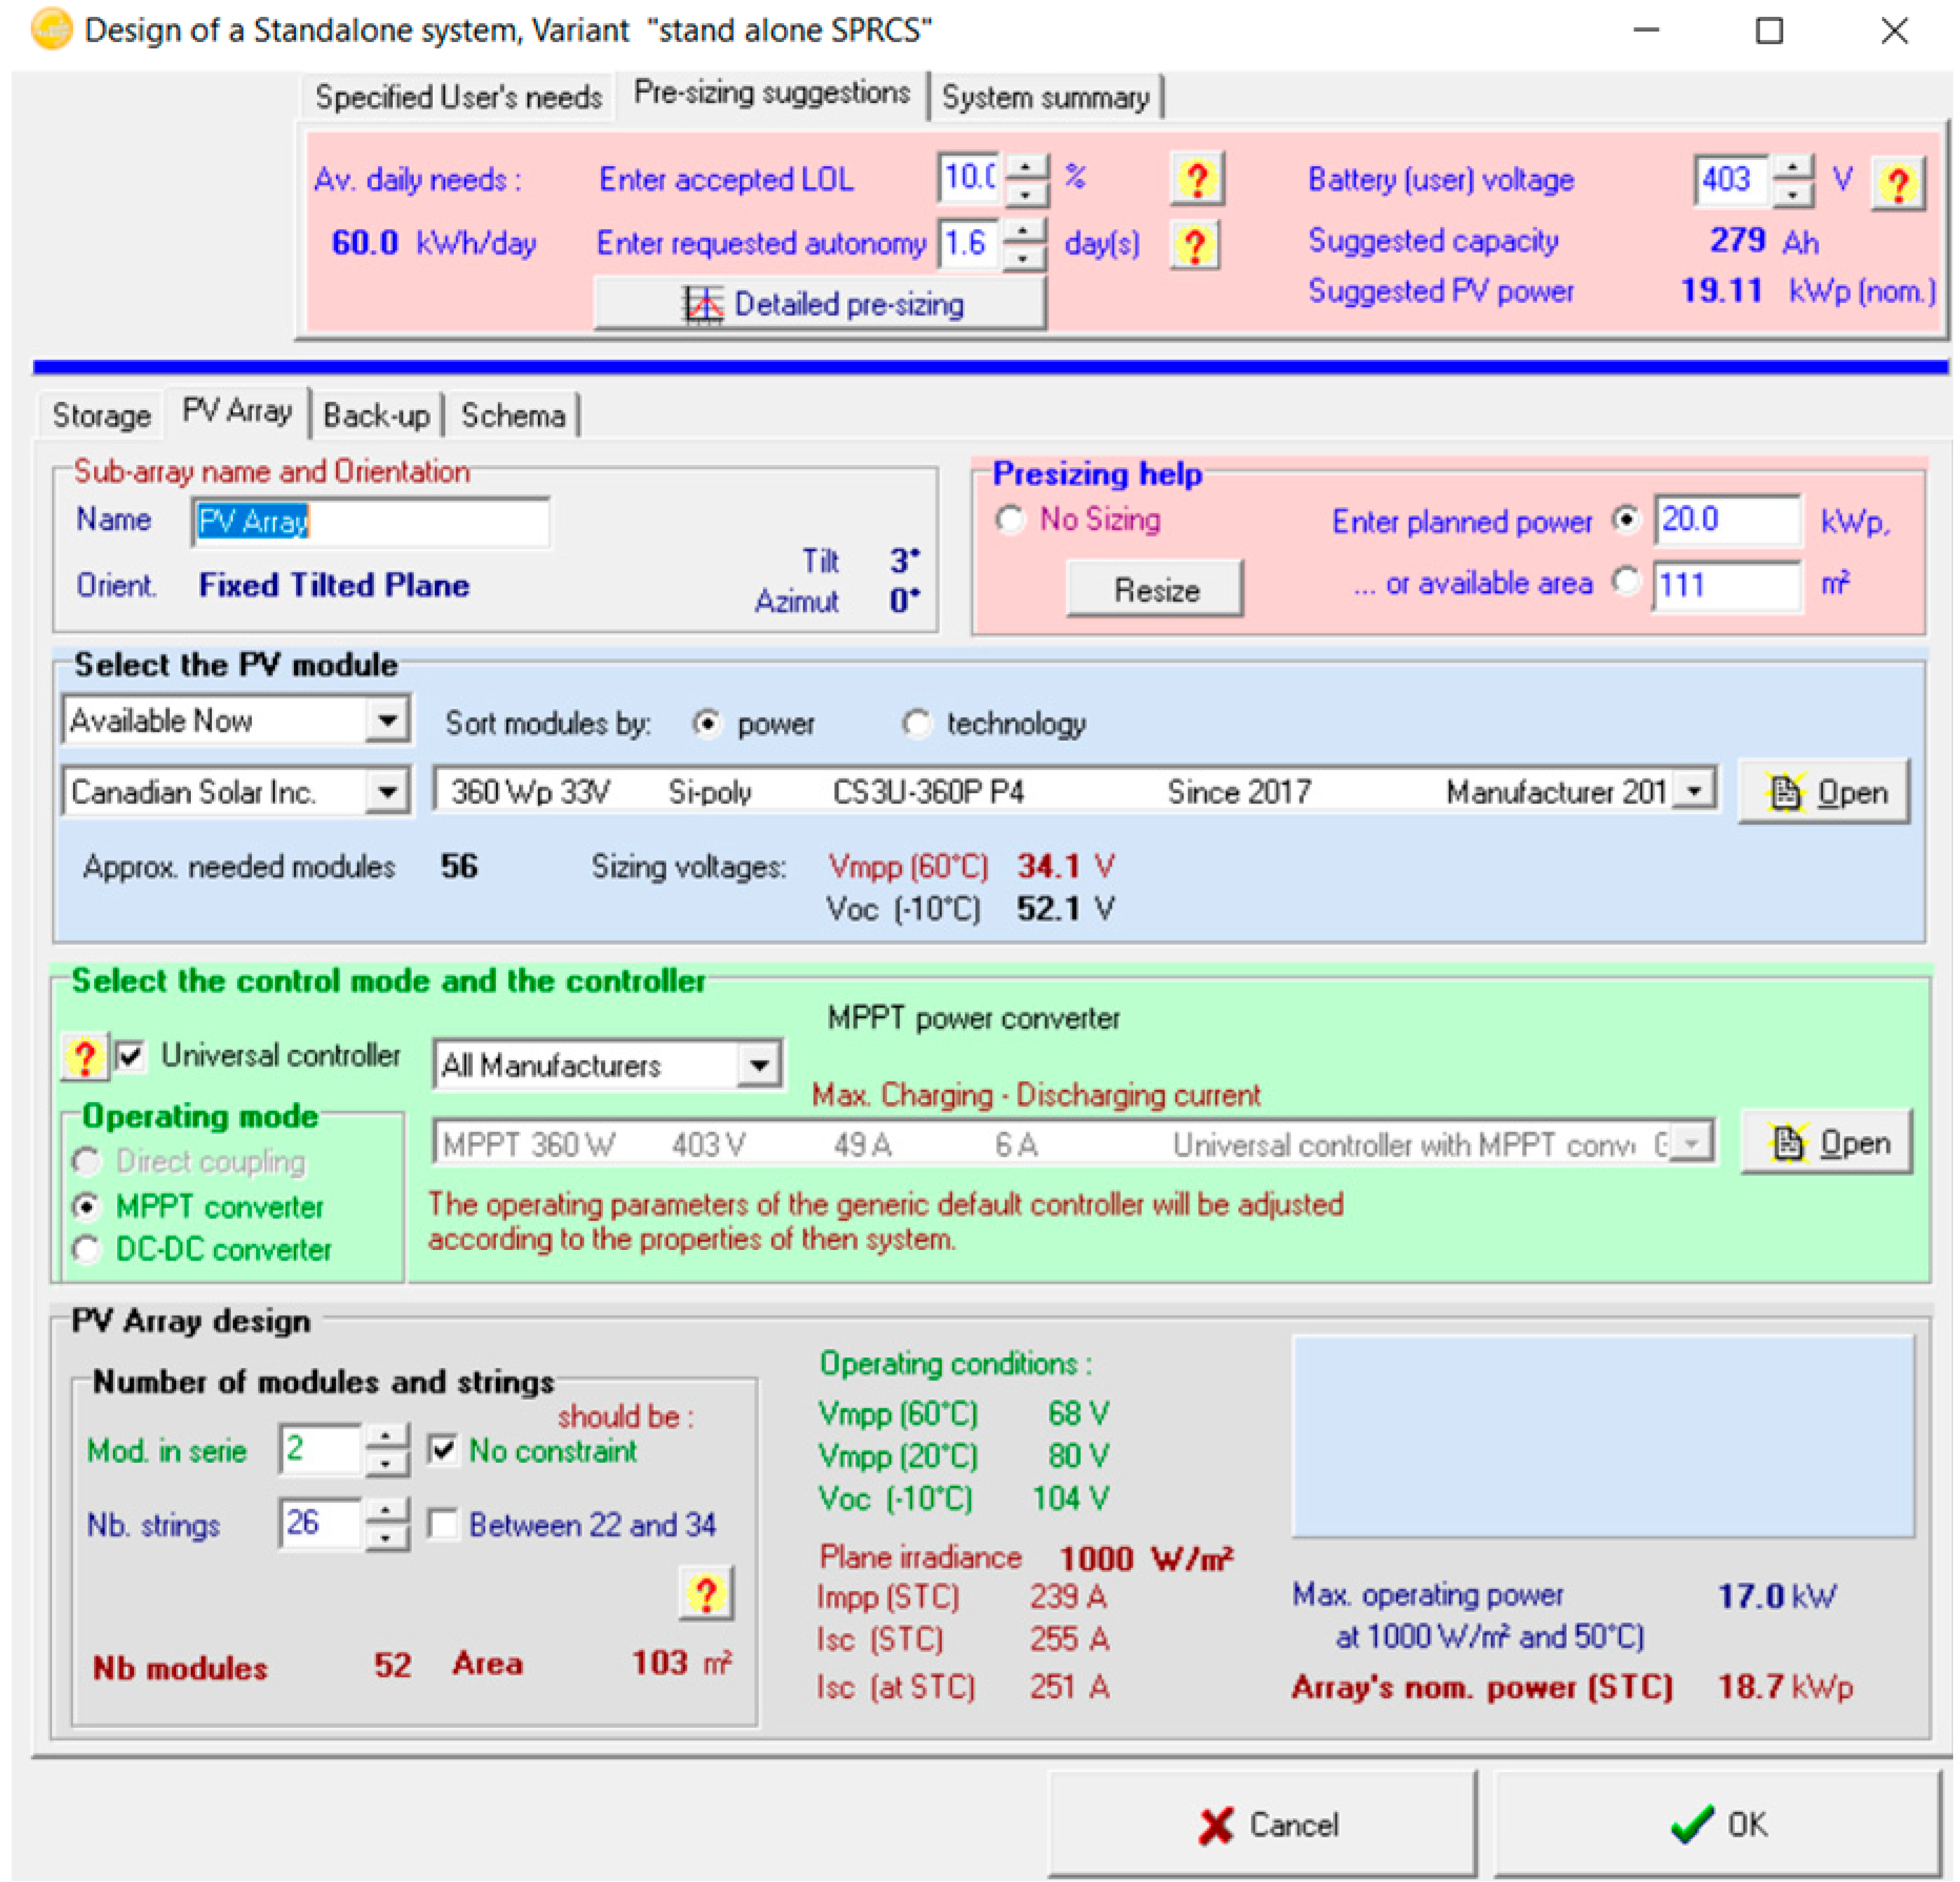This screenshot has width=1960, height=1882.
Task: Uncheck the No constraint checkbox
Action: 442,1450
